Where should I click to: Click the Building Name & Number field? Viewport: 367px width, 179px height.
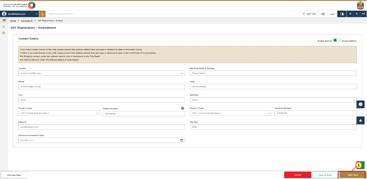click(x=273, y=73)
